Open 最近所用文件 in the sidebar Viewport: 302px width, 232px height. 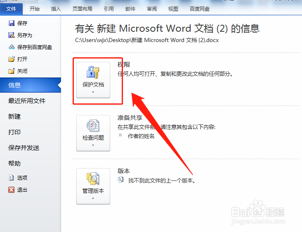click(27, 101)
